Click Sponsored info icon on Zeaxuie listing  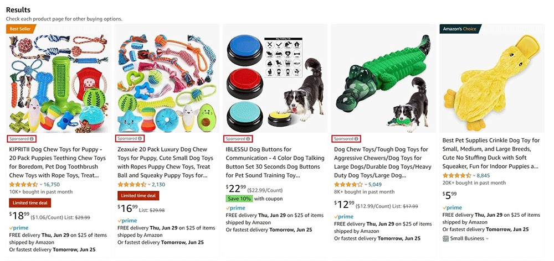[x=140, y=139]
